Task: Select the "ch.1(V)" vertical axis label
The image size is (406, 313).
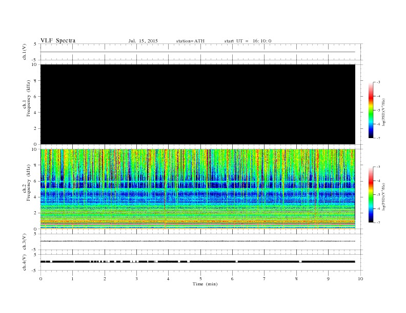Action: pos(25,52)
